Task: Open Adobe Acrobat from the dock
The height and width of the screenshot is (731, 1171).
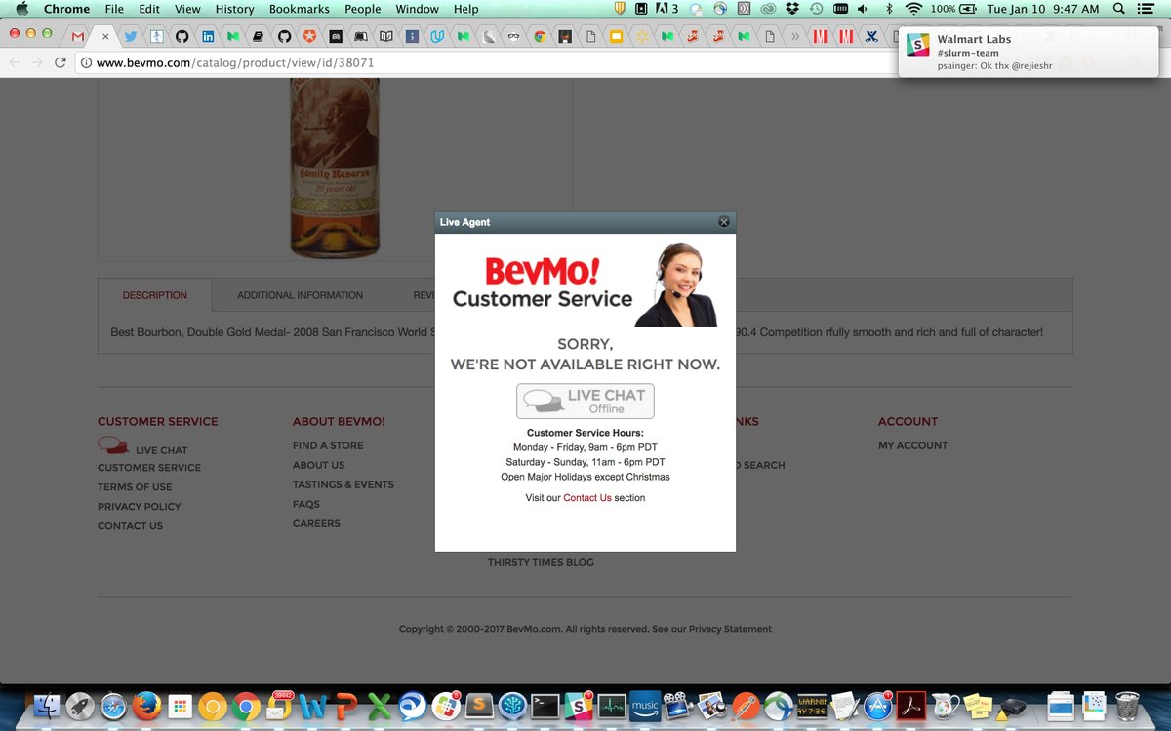Action: pyautogui.click(x=910, y=707)
